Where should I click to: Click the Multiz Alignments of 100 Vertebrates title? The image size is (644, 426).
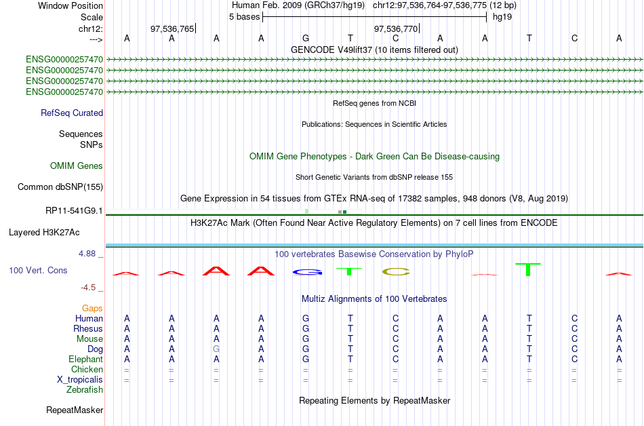374,299
